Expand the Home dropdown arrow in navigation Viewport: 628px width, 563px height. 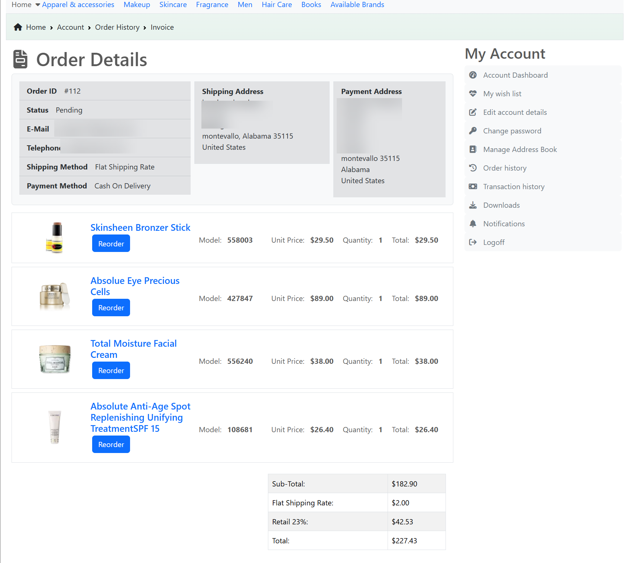(38, 5)
